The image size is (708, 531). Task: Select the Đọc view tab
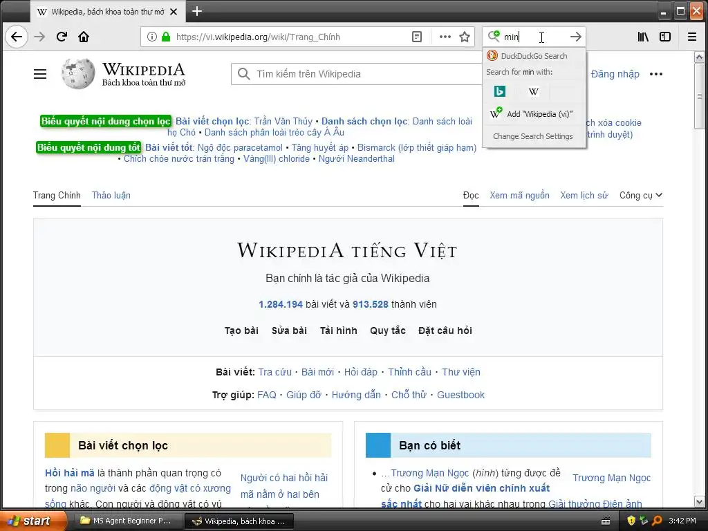470,195
